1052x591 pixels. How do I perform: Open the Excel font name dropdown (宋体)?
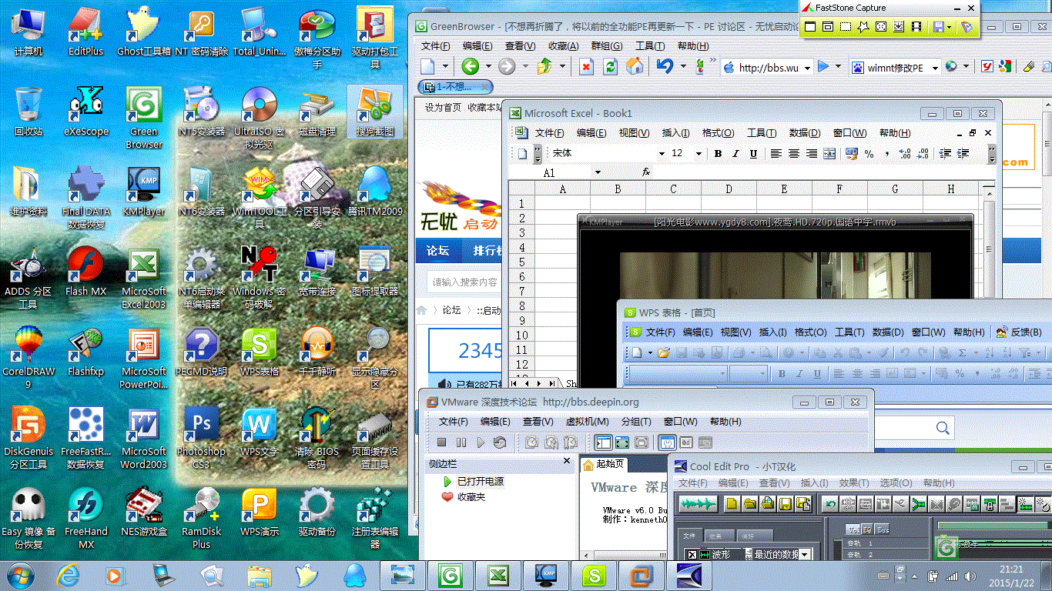[x=661, y=154]
